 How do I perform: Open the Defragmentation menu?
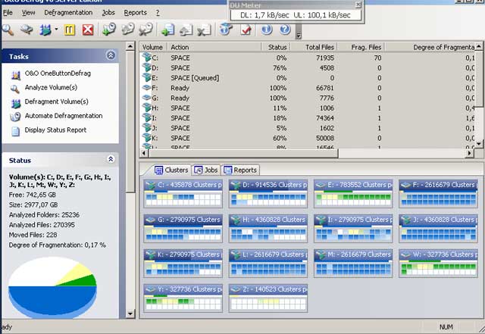[68, 13]
